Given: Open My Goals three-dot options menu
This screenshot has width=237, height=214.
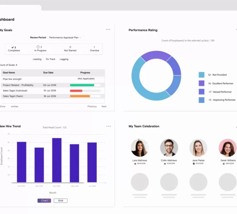Looking at the screenshot, I should [x=108, y=29].
